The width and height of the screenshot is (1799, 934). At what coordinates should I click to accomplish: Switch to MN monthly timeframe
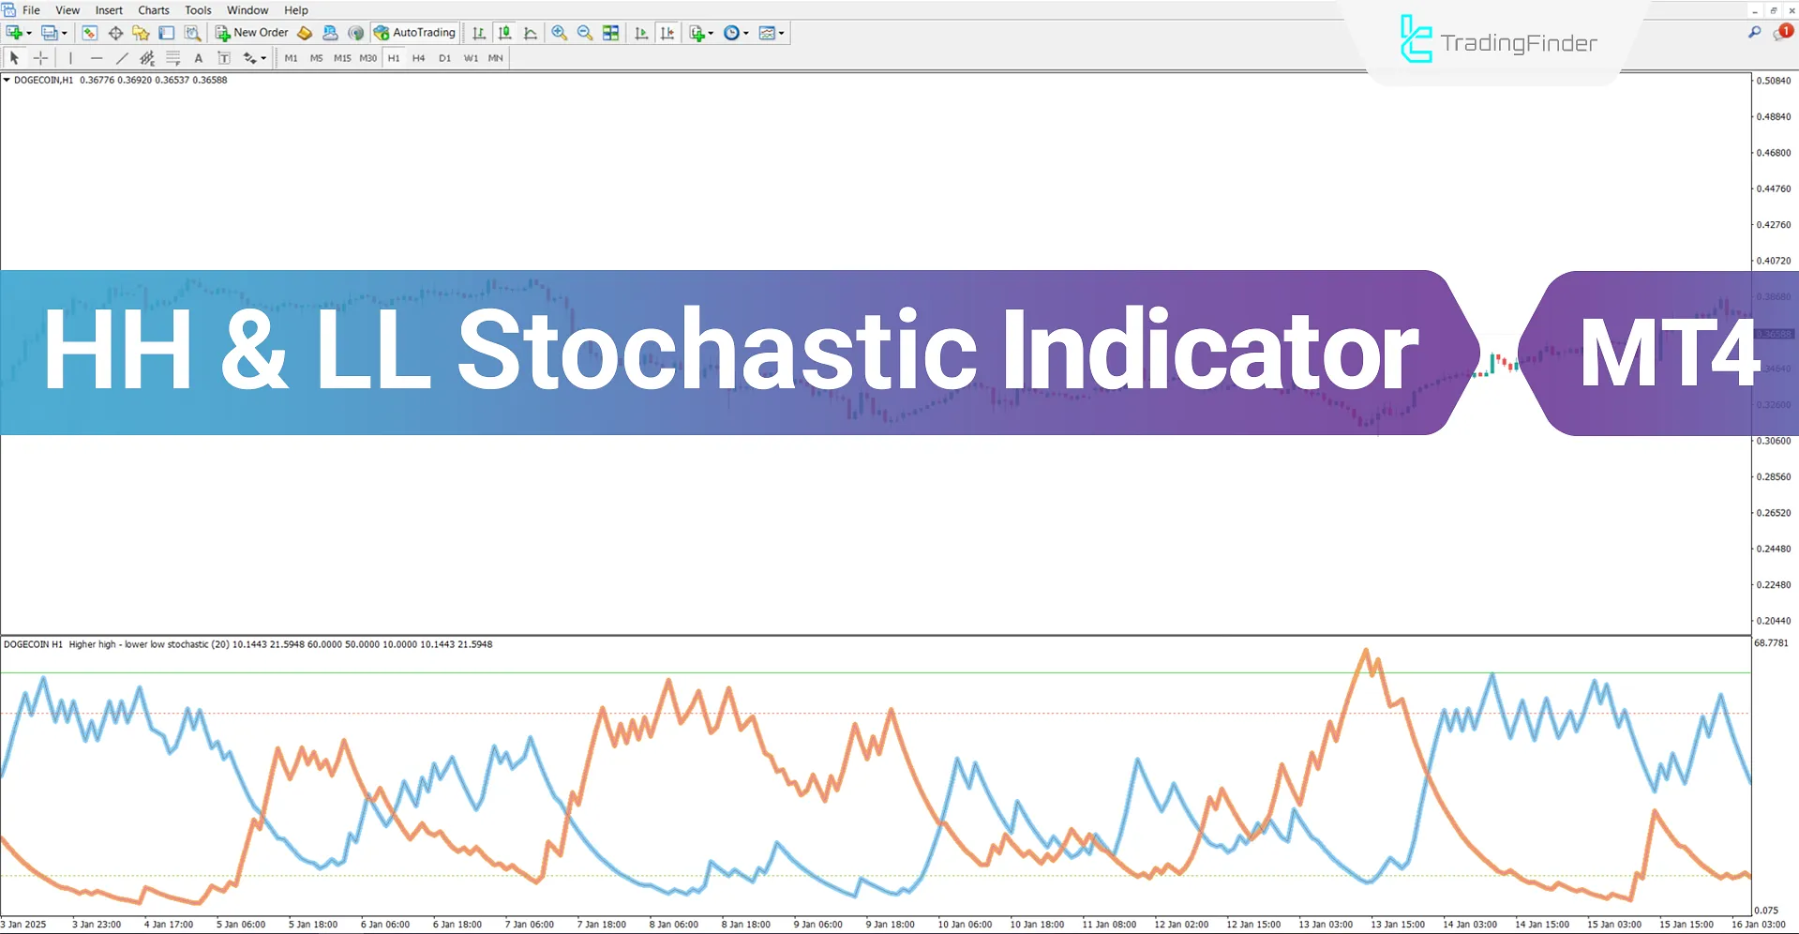[x=496, y=58]
